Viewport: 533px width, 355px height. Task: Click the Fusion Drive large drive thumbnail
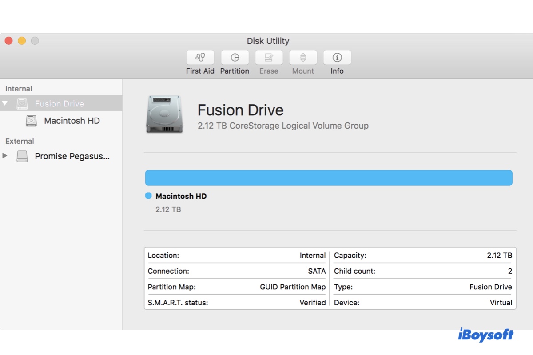click(x=164, y=114)
